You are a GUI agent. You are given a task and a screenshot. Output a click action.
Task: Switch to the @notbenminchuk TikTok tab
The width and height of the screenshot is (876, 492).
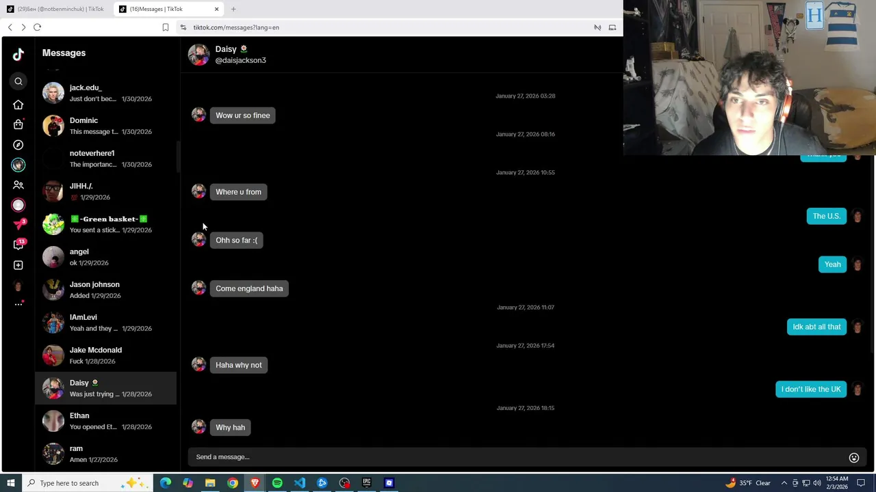(x=56, y=9)
